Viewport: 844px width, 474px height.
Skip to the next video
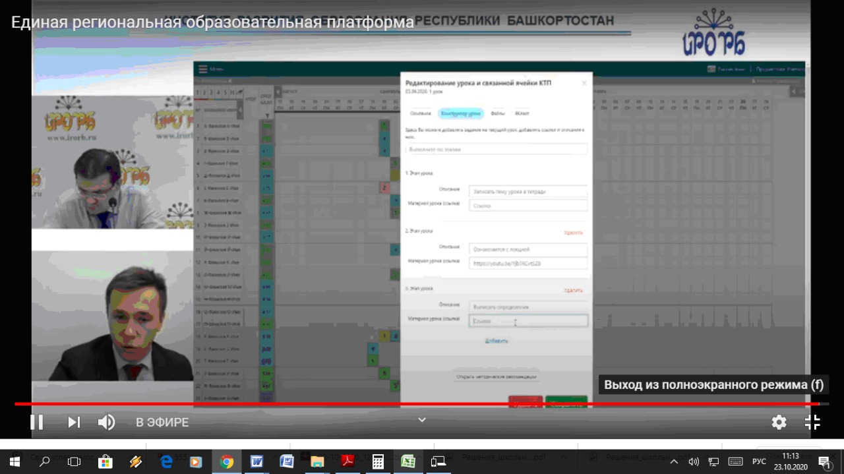click(74, 422)
